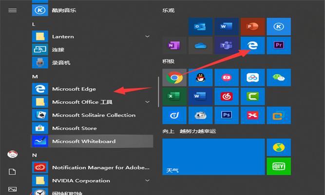Launch QQ Music yellow tile
This screenshot has height=195, width=325.
coord(279,147)
